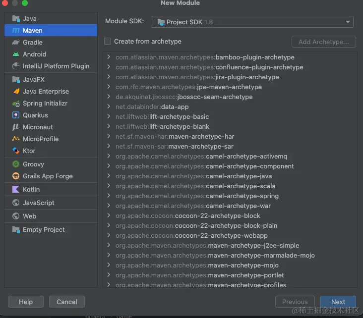Select Java Enterprise label in sidebar

[x=46, y=91]
